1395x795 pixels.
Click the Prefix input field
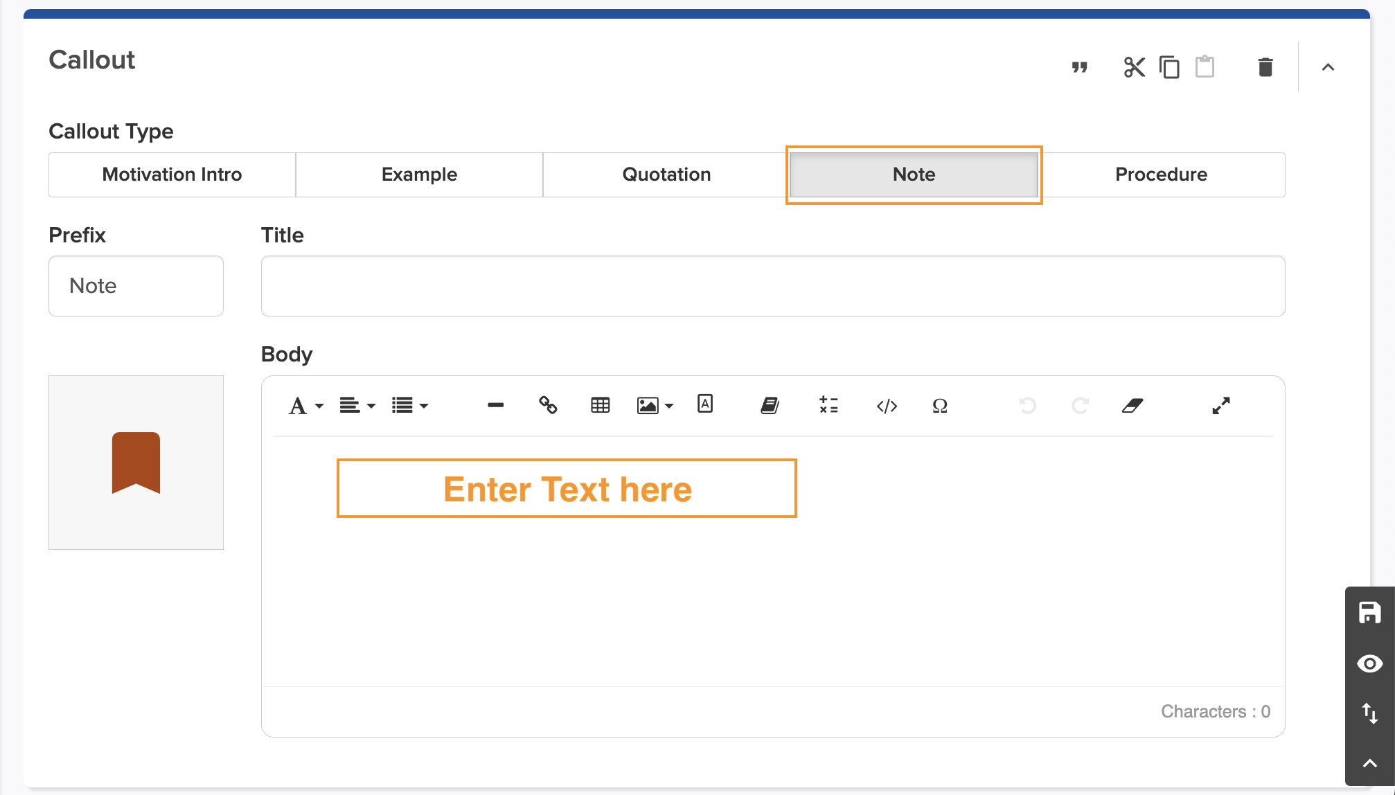(x=136, y=286)
